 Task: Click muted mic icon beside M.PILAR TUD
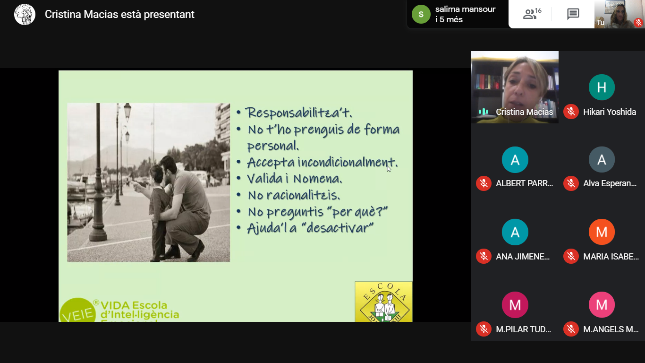pyautogui.click(x=484, y=329)
